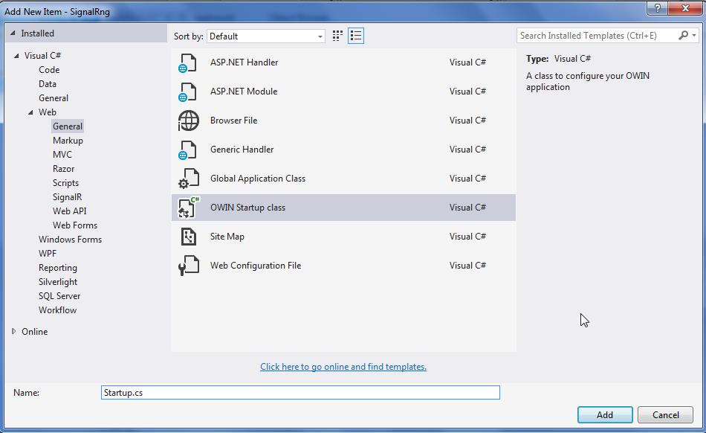706x433 pixels.
Task: Select the Code category
Action: 49,70
